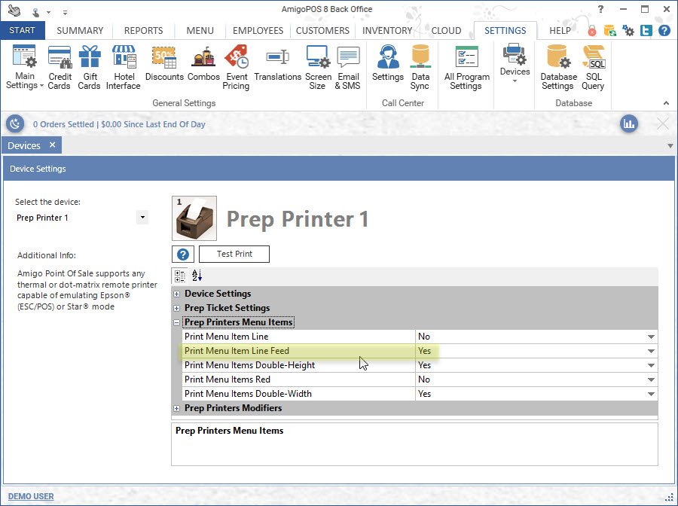Open Print Menu Items Red dropdown

click(650, 379)
